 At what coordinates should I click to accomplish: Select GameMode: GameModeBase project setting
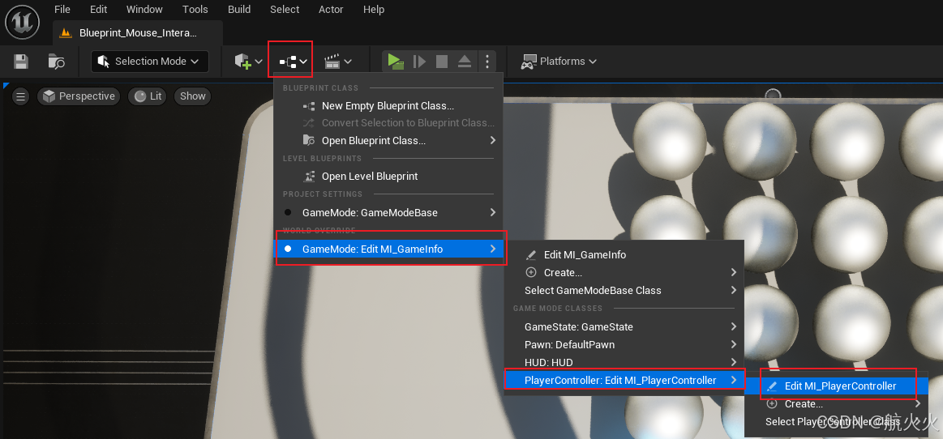(x=388, y=212)
